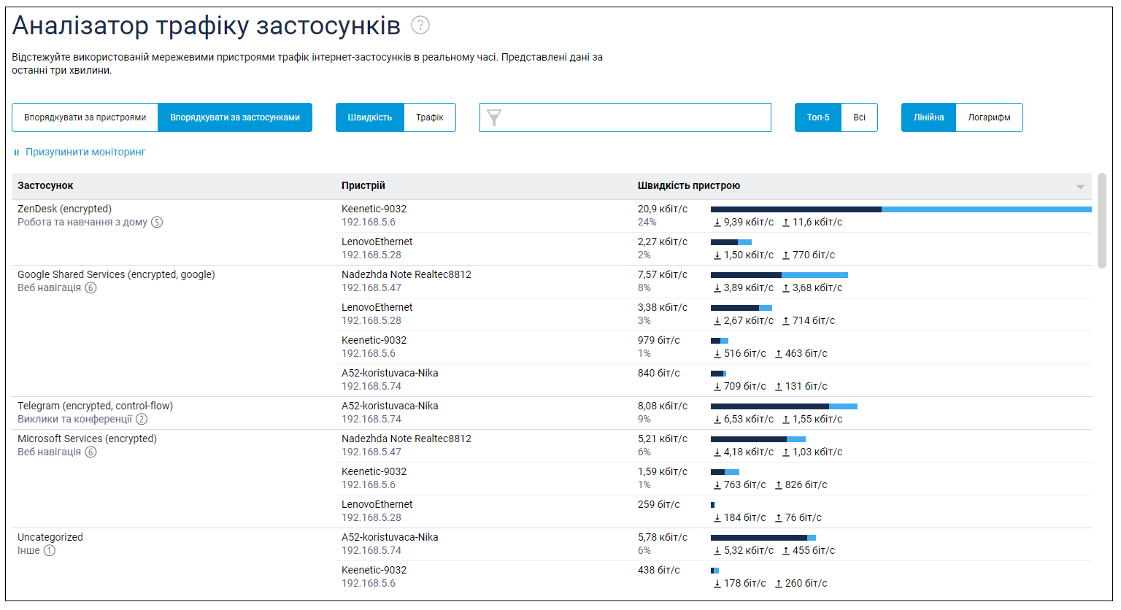Click the pause icon beside monitoring link

[x=17, y=152]
